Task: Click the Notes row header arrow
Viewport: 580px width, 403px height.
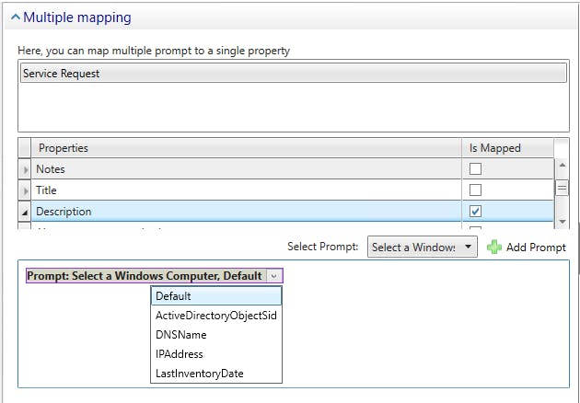Action: [x=26, y=169]
